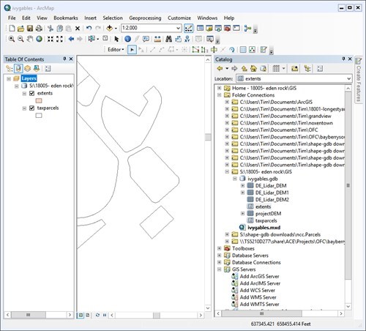Auto-hide the Table Of Contents pin

pos(64,59)
